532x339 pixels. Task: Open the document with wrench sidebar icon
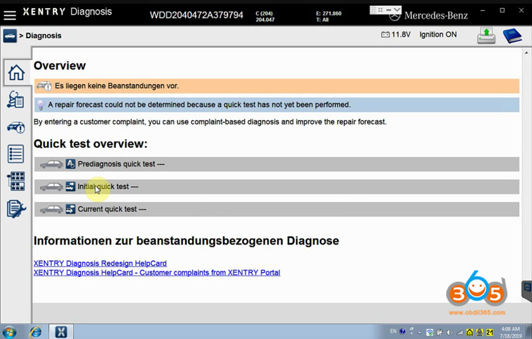pyautogui.click(x=16, y=208)
